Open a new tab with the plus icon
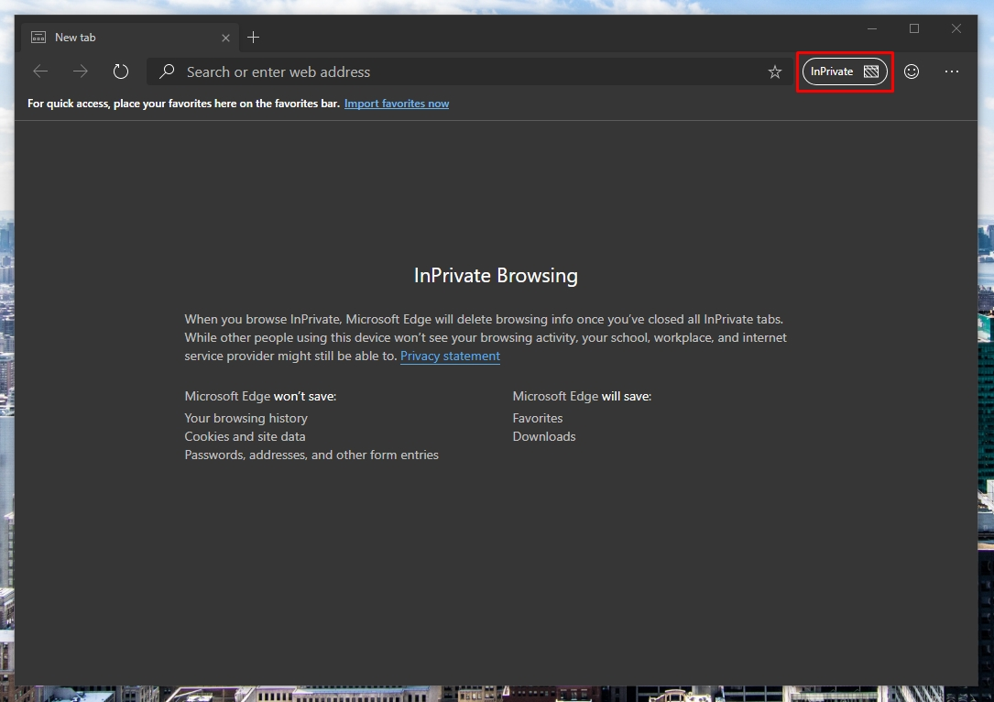This screenshot has height=702, width=994. point(253,38)
